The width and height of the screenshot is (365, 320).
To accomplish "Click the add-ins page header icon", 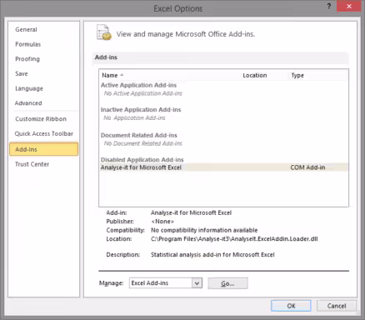I will click(104, 32).
